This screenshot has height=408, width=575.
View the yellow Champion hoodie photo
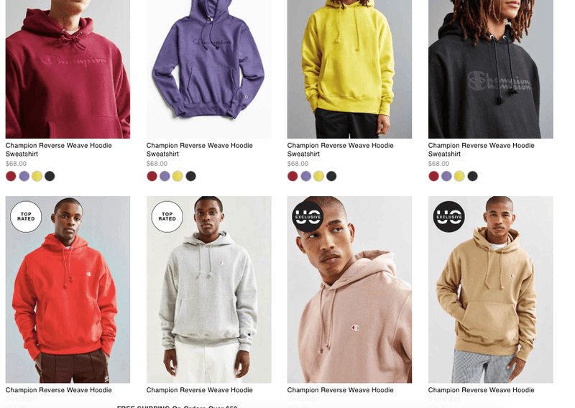349,69
